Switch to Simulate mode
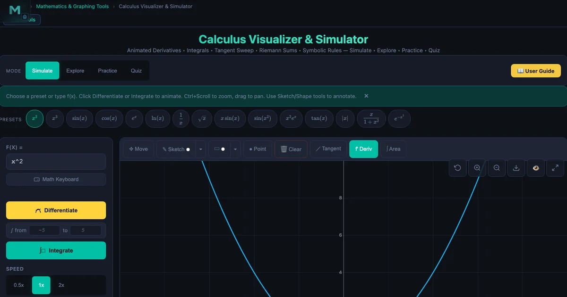 pyautogui.click(x=43, y=71)
